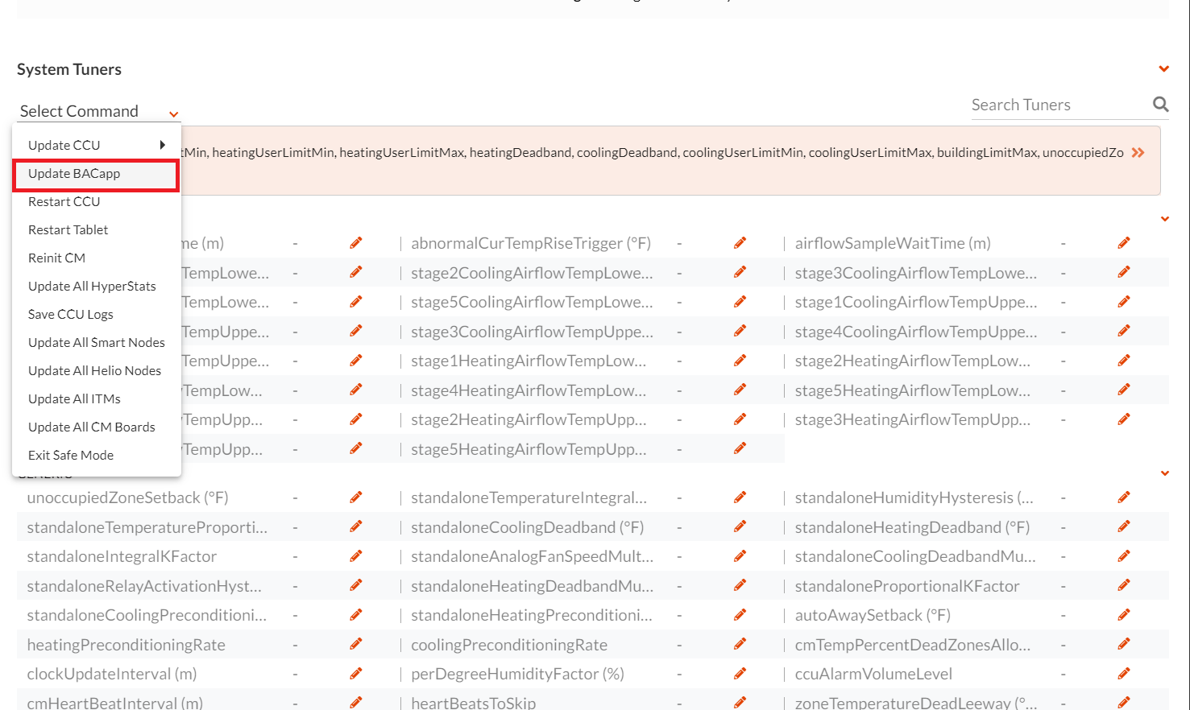Collapse the System Tuners section chevron

pos(1163,69)
